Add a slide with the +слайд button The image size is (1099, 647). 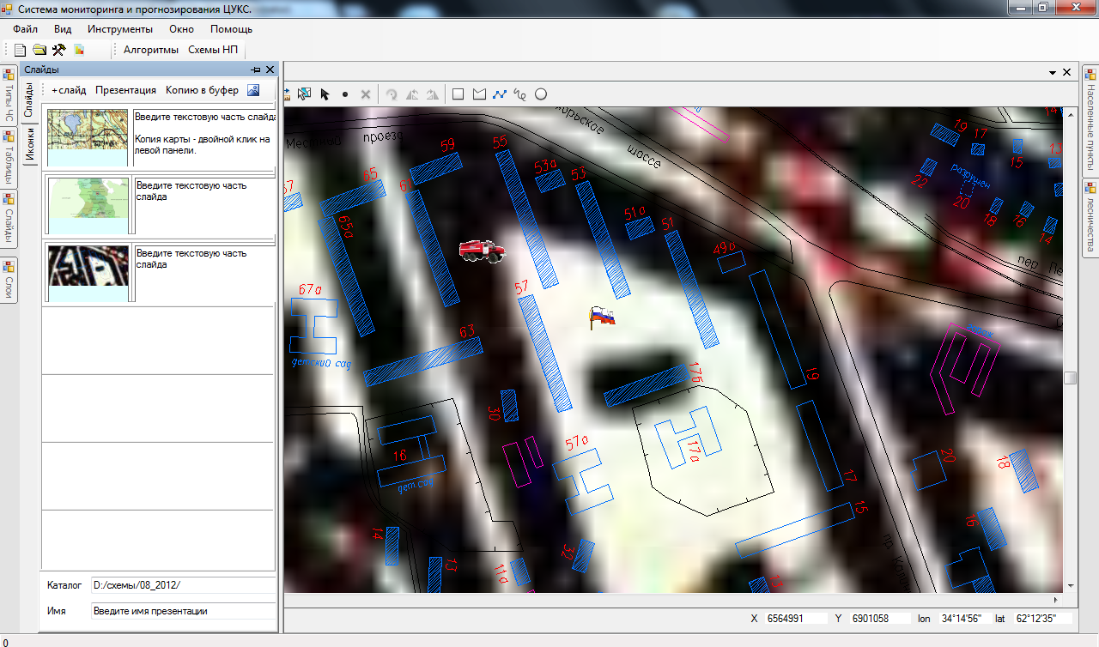(69, 90)
